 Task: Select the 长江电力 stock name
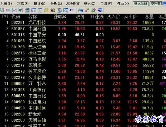pyautogui.click(x=37, y=102)
